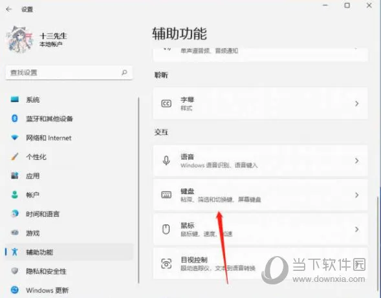This screenshot has width=381, height=298.
Task: Select 辅助功能 in the sidebar
Action: (69, 252)
